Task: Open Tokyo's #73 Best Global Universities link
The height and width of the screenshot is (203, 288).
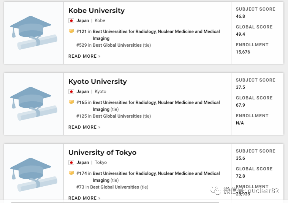Action: pyautogui.click(x=115, y=187)
